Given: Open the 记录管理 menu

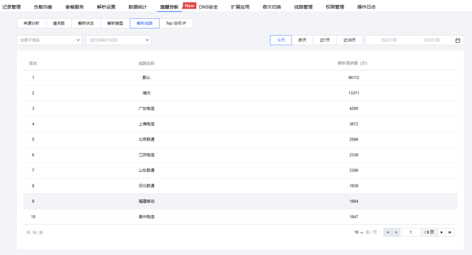Looking at the screenshot, I should coord(11,7).
